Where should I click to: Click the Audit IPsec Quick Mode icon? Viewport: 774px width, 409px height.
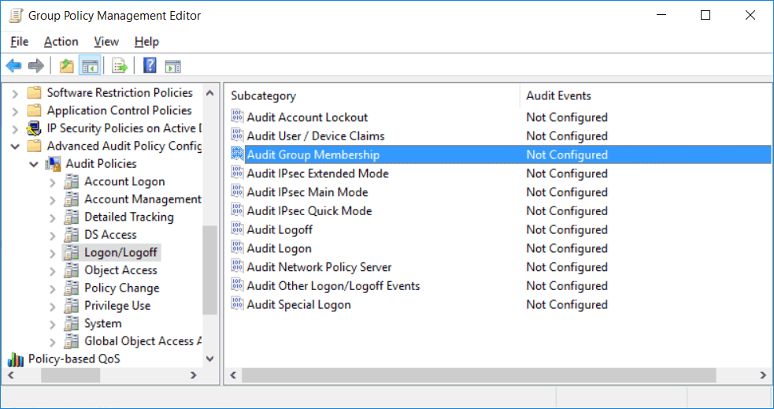pyautogui.click(x=238, y=210)
